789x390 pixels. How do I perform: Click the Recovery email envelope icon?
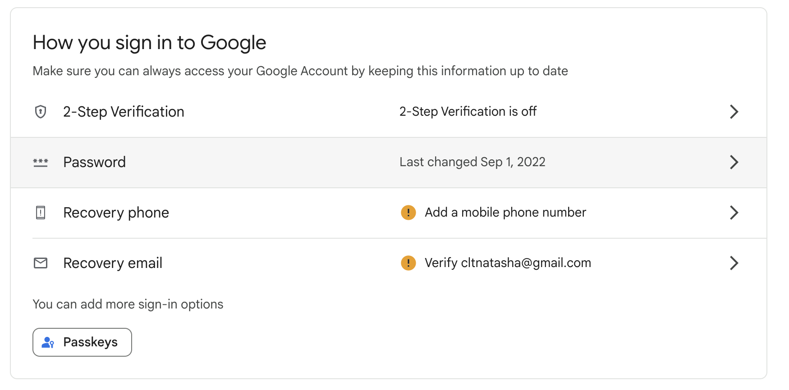click(41, 263)
